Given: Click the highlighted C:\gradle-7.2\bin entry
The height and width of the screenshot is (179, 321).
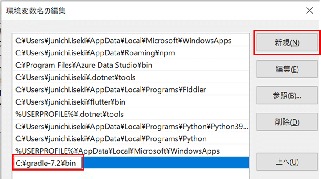Looking at the screenshot, I should [48, 163].
